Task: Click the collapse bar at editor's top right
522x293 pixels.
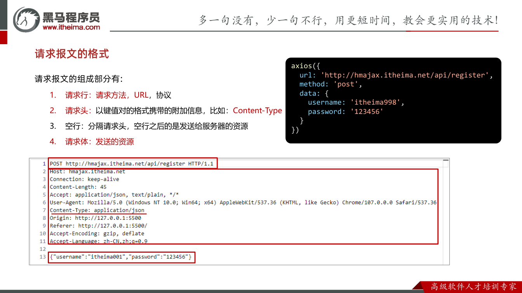Action: [446, 159]
